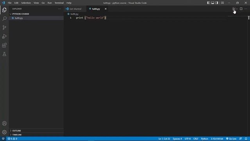Open the Accounts menu icon
This screenshot has height=141, width=250.
tap(4, 123)
